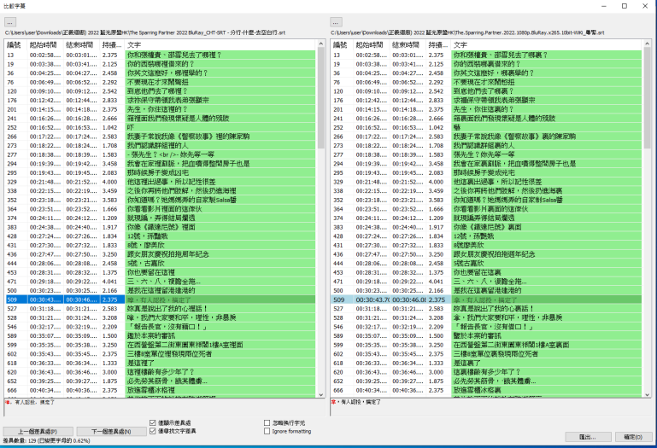Select row 383 in right list
The width and height of the screenshot is (657, 448).
[487, 227]
